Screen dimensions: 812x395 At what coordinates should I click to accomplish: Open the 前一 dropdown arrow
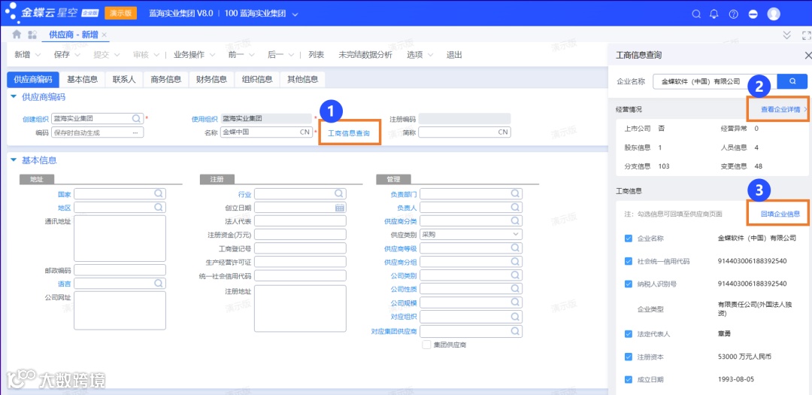pos(252,55)
